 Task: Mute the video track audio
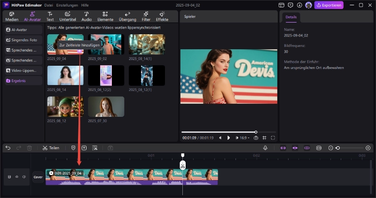tap(24, 177)
